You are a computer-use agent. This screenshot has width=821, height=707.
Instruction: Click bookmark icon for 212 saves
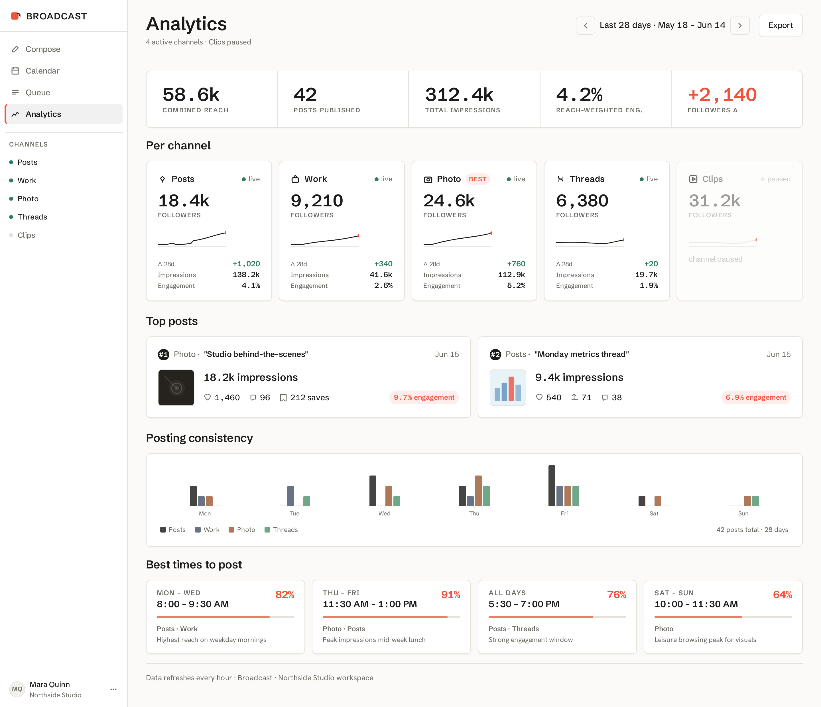click(283, 397)
